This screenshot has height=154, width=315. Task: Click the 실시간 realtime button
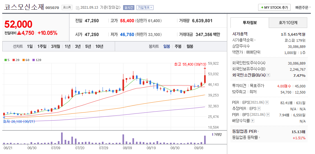click(129, 8)
